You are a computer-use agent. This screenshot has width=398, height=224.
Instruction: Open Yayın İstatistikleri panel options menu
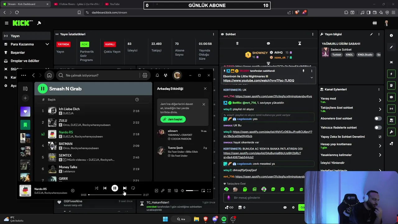(213, 34)
